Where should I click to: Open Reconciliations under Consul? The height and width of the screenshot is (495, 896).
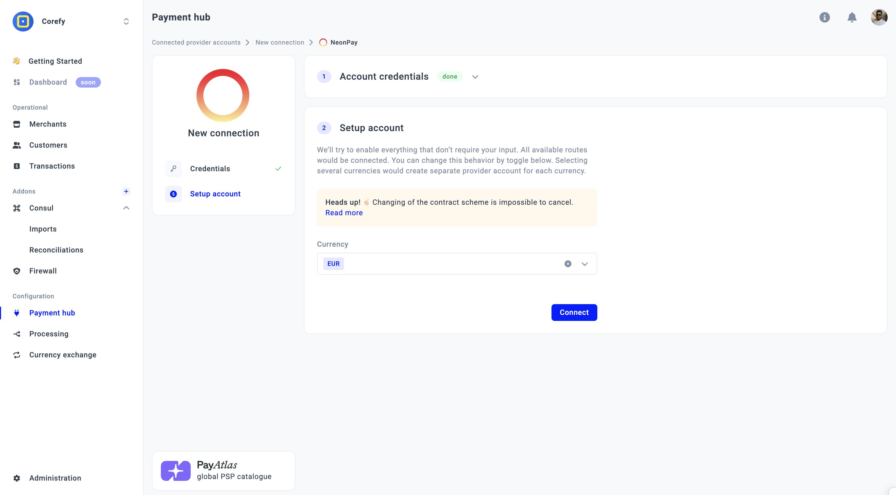point(56,250)
